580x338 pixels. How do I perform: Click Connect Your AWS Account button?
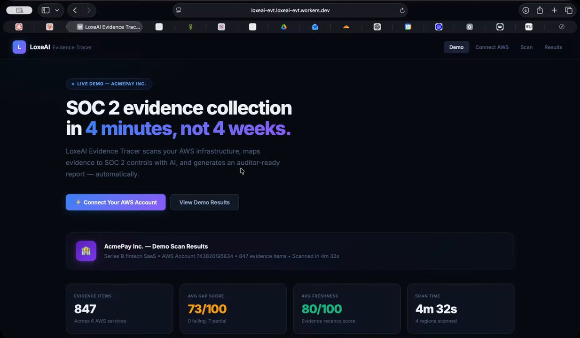[x=116, y=202]
